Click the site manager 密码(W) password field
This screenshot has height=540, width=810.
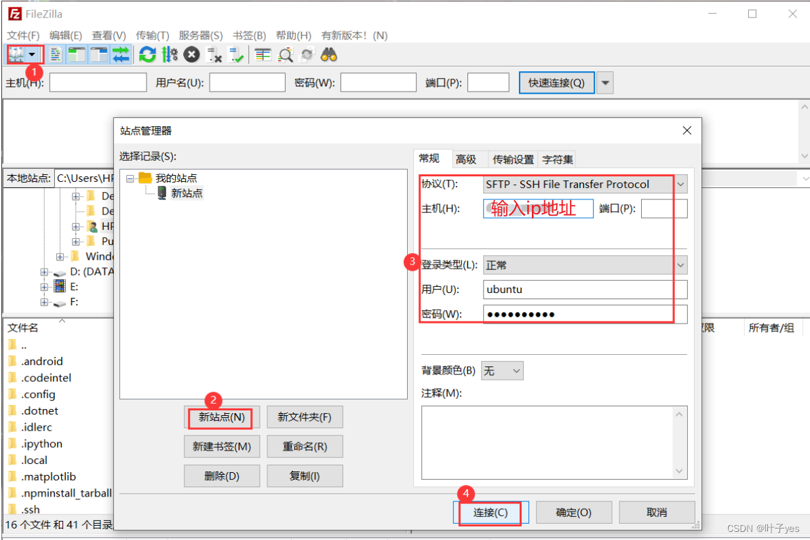coord(585,314)
